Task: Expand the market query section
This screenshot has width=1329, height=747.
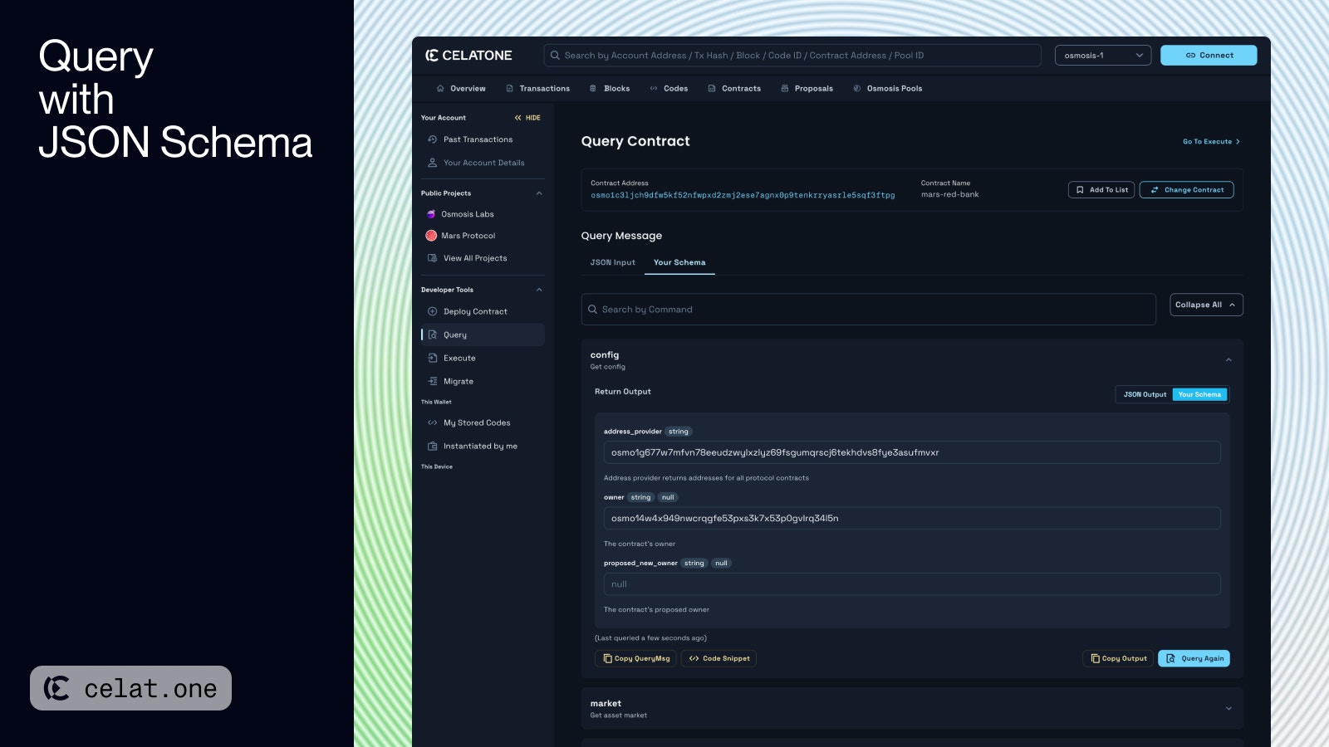Action: point(1228,709)
